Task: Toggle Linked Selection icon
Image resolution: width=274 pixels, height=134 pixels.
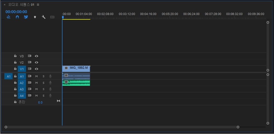Action: tap(26, 17)
